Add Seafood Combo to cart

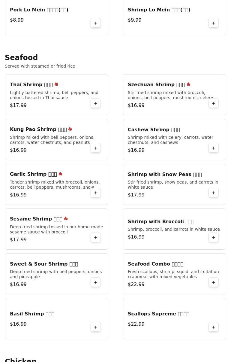(214, 282)
